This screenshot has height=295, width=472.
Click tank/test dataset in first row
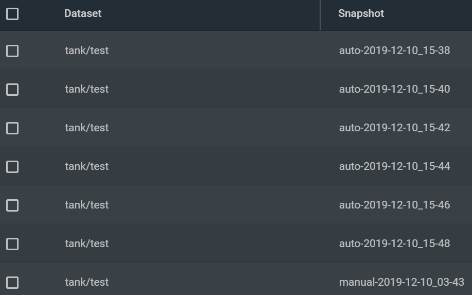(x=86, y=50)
